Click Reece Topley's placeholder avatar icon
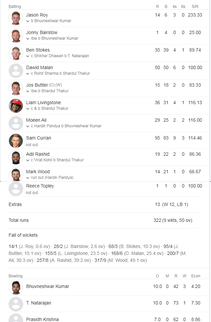Viewport: 211px width, 322px height. coord(16,189)
